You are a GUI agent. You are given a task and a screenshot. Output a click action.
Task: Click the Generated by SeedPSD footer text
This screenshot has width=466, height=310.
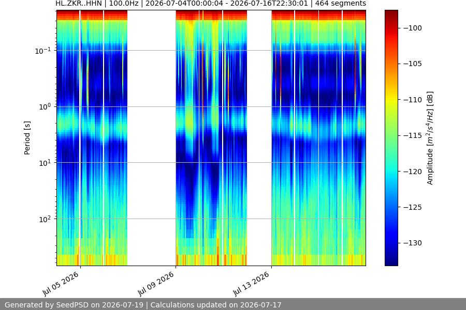(143, 305)
